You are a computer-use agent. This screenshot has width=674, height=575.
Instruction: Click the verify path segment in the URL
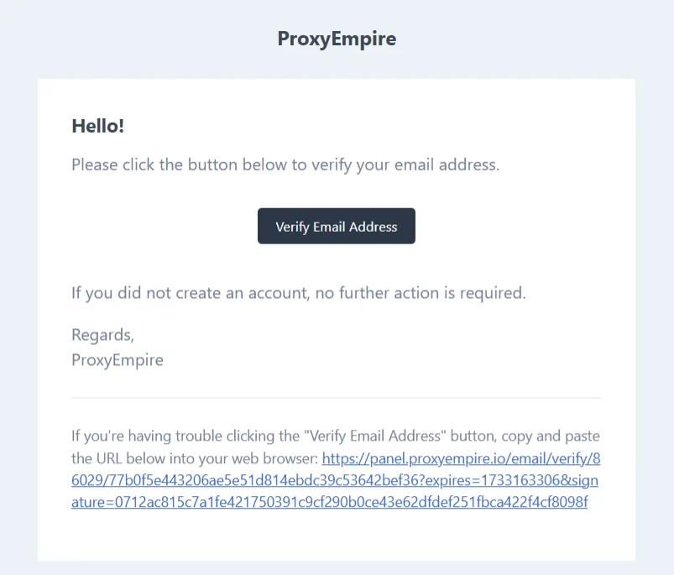(x=571, y=458)
